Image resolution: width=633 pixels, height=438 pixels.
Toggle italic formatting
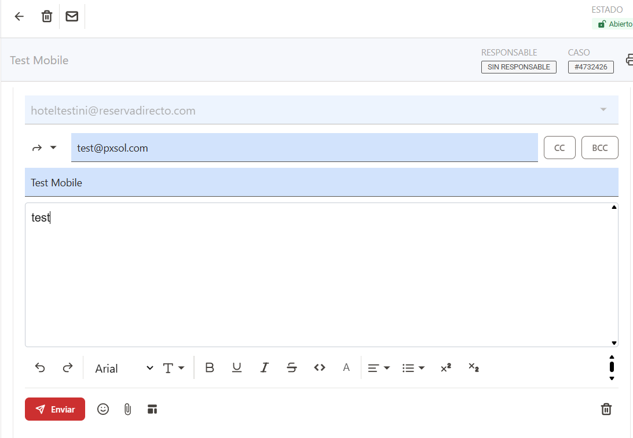(265, 367)
